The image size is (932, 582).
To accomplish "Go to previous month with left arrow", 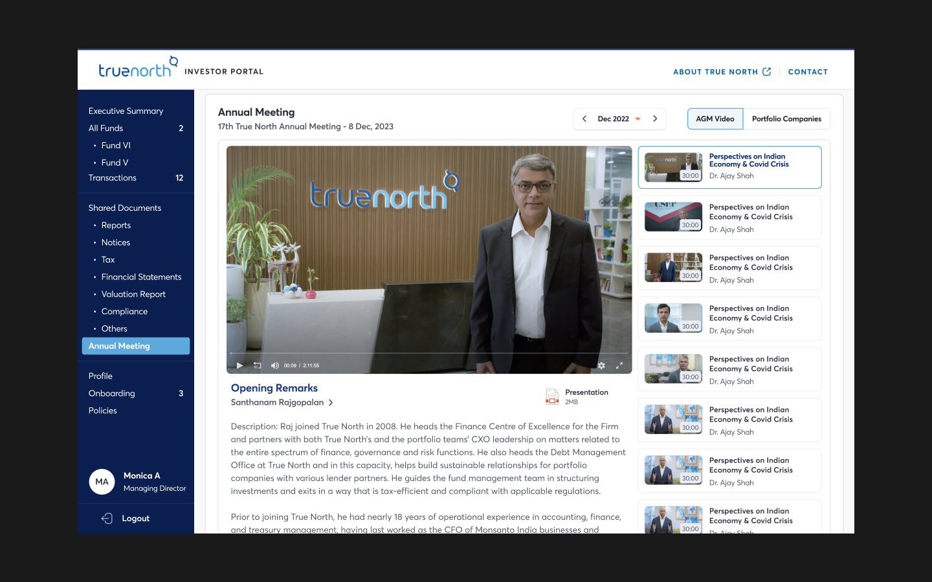I will [x=584, y=119].
